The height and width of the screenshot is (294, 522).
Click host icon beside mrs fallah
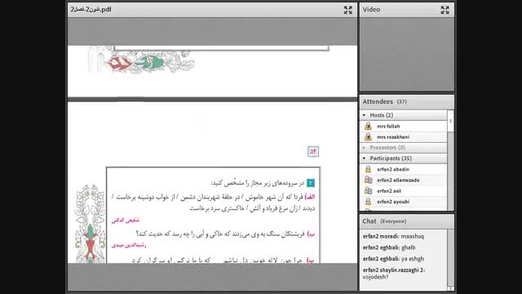pos(368,126)
